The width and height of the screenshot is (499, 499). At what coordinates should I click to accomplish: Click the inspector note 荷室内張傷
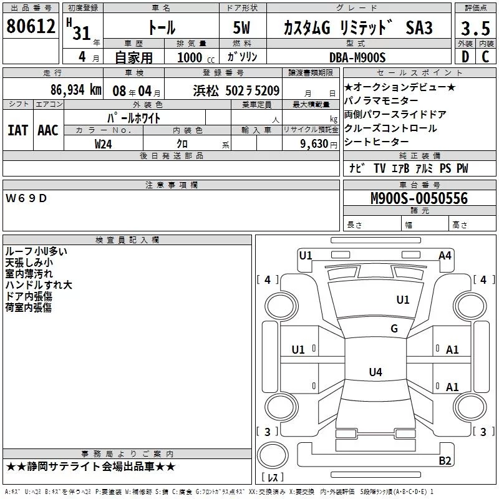pos(28,308)
